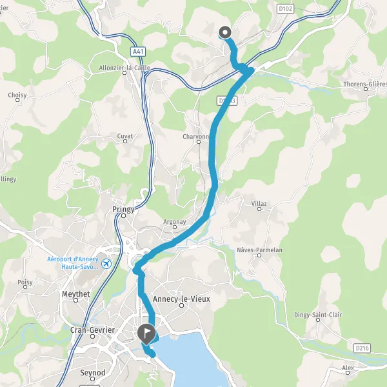Click the Allonzier-la-Caille village label
The width and height of the screenshot is (387, 387).
(124, 68)
